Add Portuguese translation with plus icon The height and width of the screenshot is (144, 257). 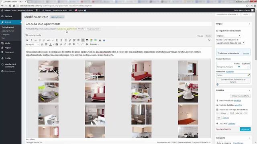[x=239, y=67]
